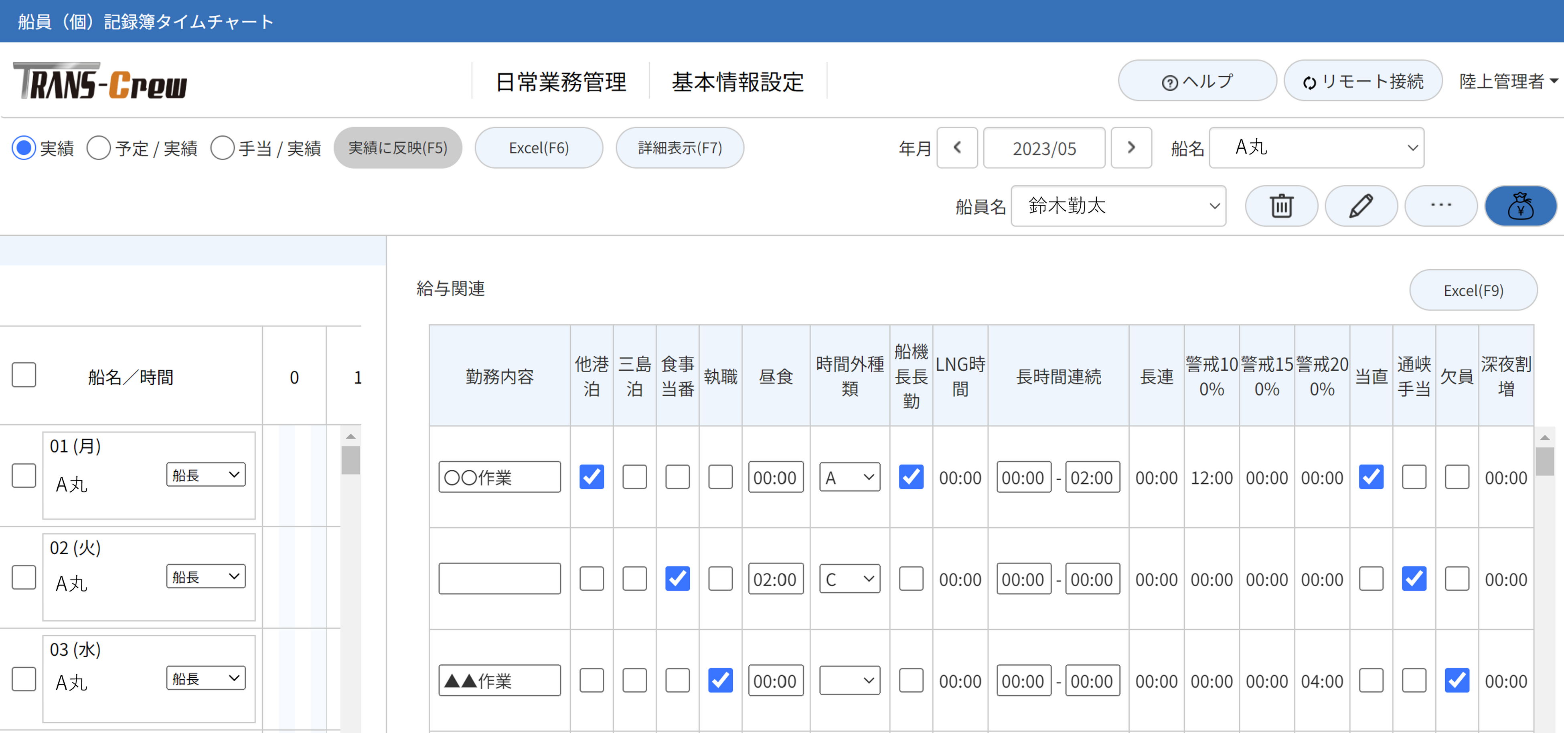1564x733 pixels.
Task: Click the 勤務内容 field containing ▲▲作業
Action: (499, 680)
